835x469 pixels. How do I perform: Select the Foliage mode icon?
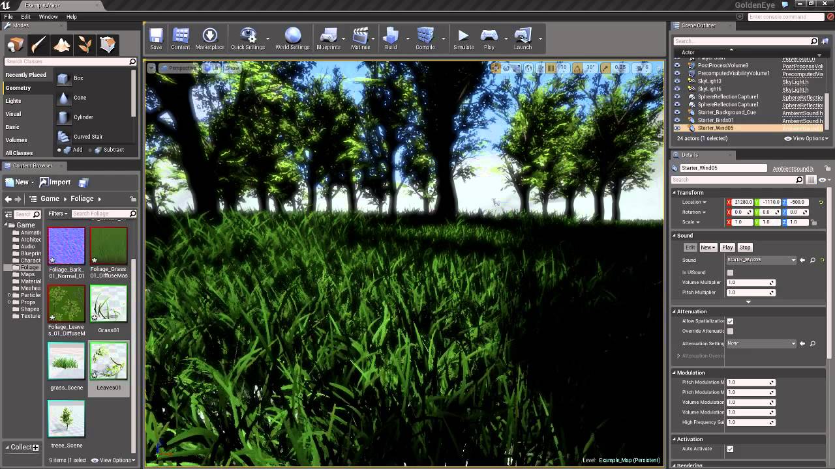click(x=85, y=44)
